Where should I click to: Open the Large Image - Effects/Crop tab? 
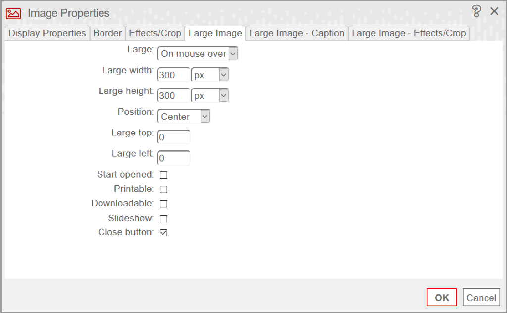pyautogui.click(x=408, y=33)
